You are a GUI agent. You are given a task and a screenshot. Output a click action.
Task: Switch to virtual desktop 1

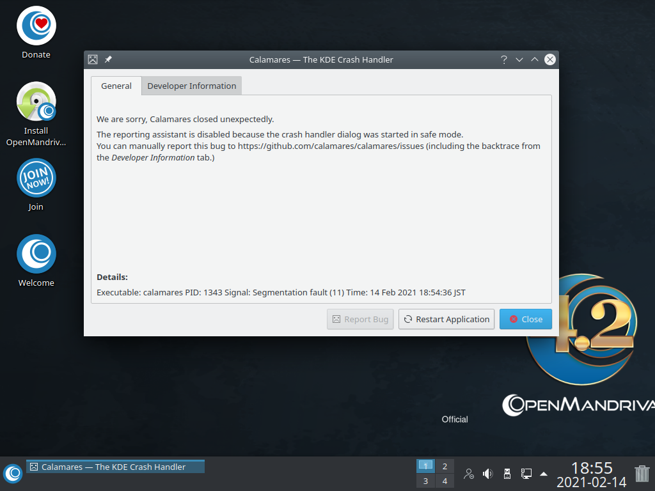(425, 466)
